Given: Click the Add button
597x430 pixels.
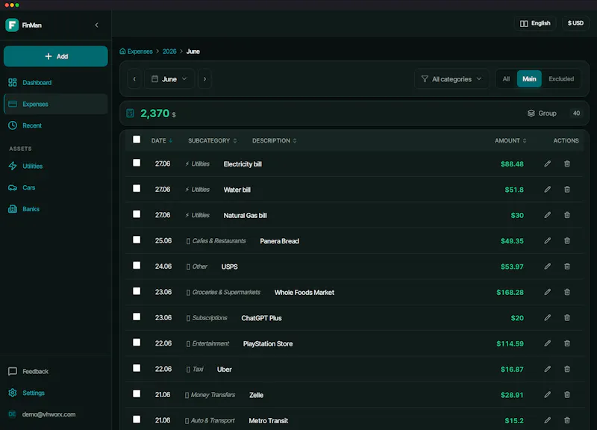Looking at the screenshot, I should 55,57.
